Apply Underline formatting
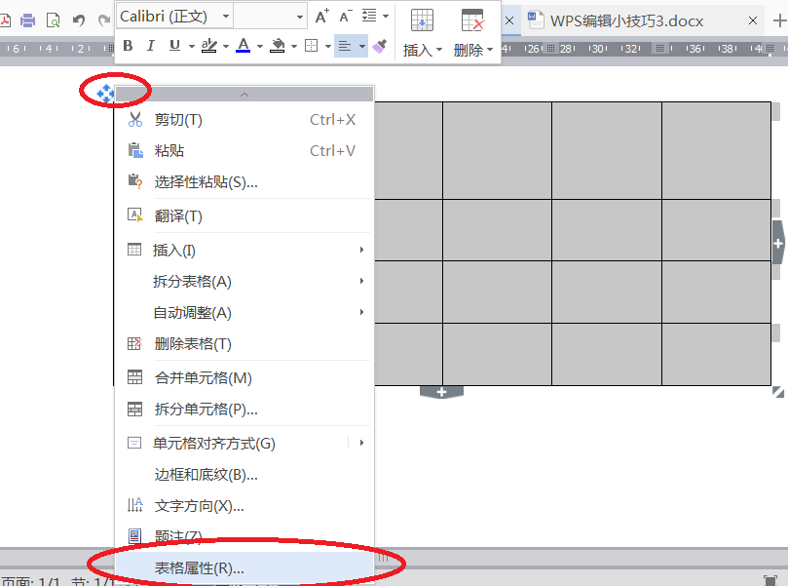Viewport: 788px width, 586px height. [x=174, y=46]
